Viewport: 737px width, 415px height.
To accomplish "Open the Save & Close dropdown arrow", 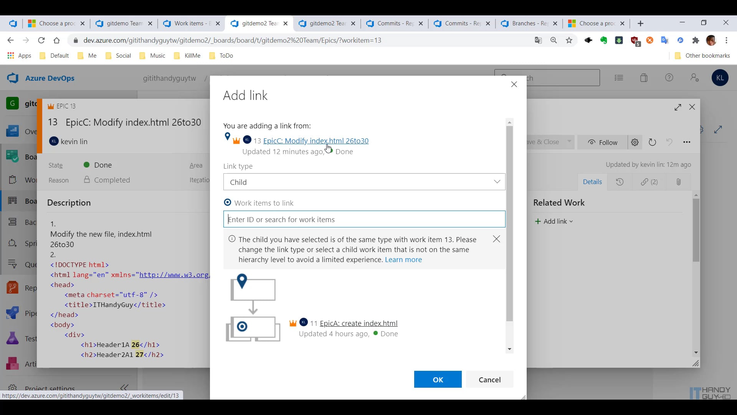I will 569,141.
